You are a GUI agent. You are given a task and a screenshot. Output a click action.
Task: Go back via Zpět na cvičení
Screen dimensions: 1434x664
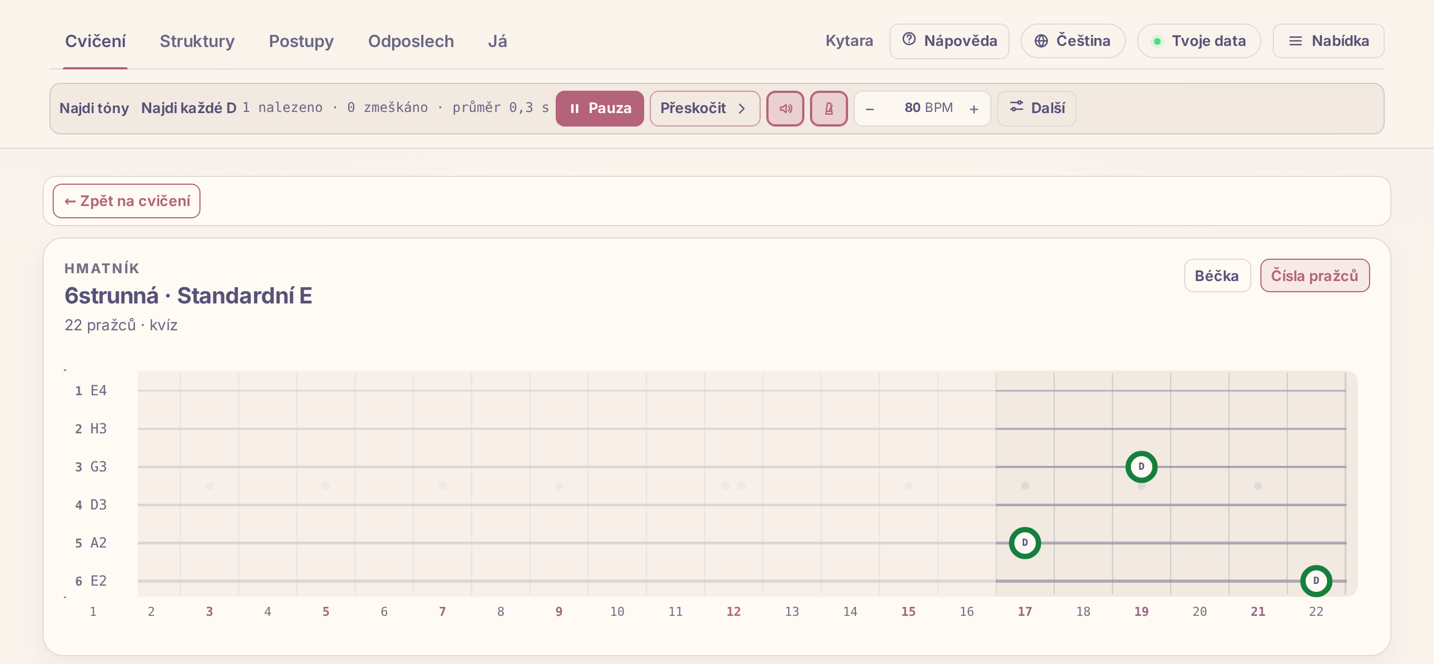coord(127,201)
